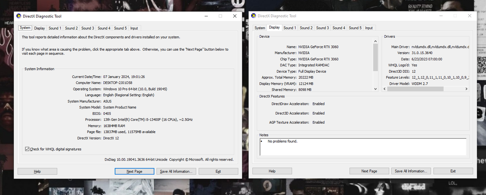Click DAC Type Integrated RAMDAC value
Image resolution: width=486 pixels, height=195 pixels.
314,65
